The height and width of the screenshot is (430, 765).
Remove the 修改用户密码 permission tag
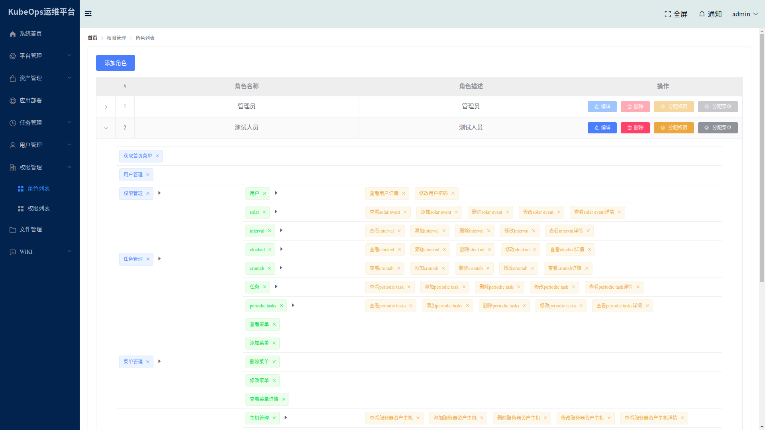pyautogui.click(x=453, y=193)
